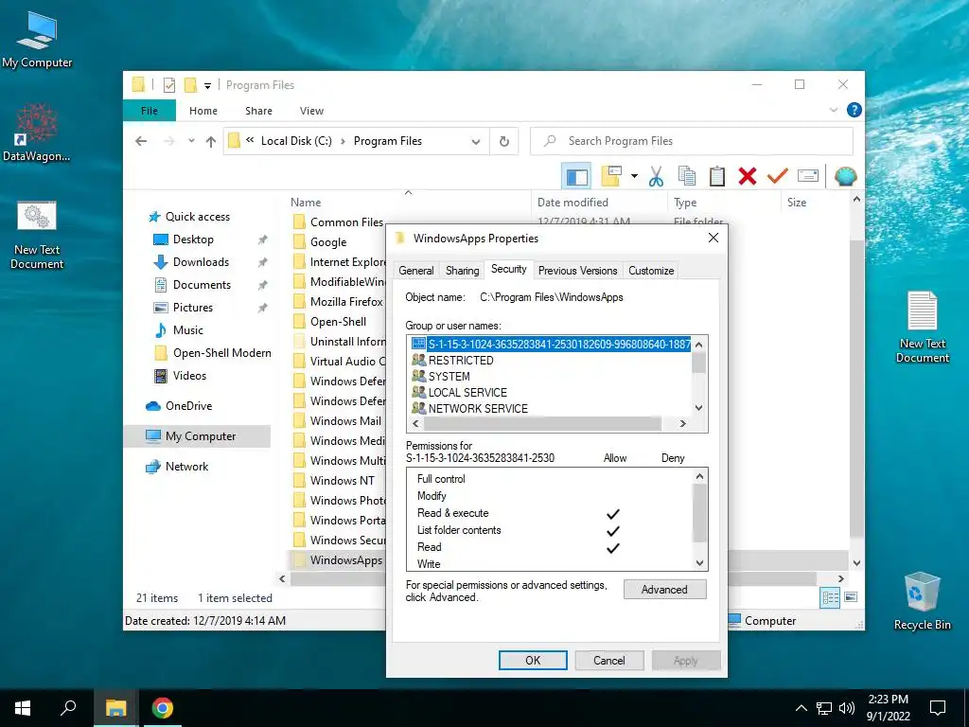Click the user names horizontal scrollbar
The height and width of the screenshot is (727, 969).
542,423
